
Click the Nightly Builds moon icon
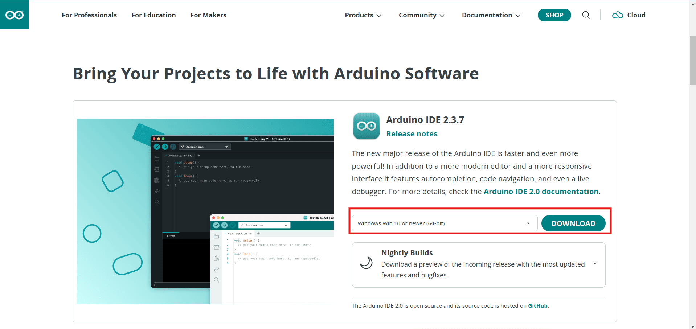point(366,263)
